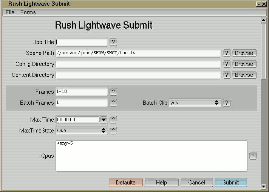Show help for Frames field
The height and width of the screenshot is (192, 269).
pos(113,92)
